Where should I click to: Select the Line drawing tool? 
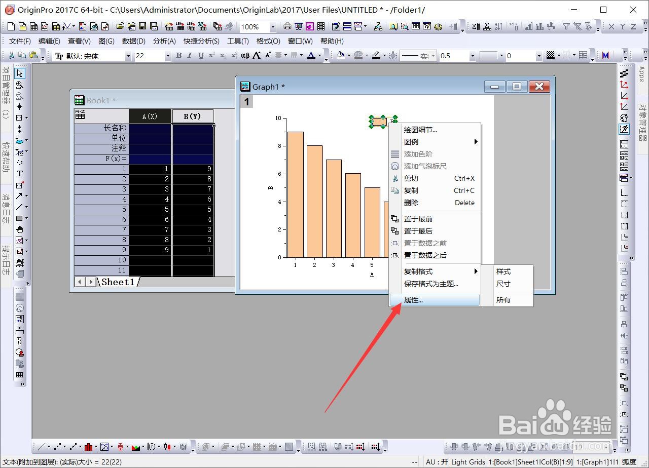click(19, 207)
